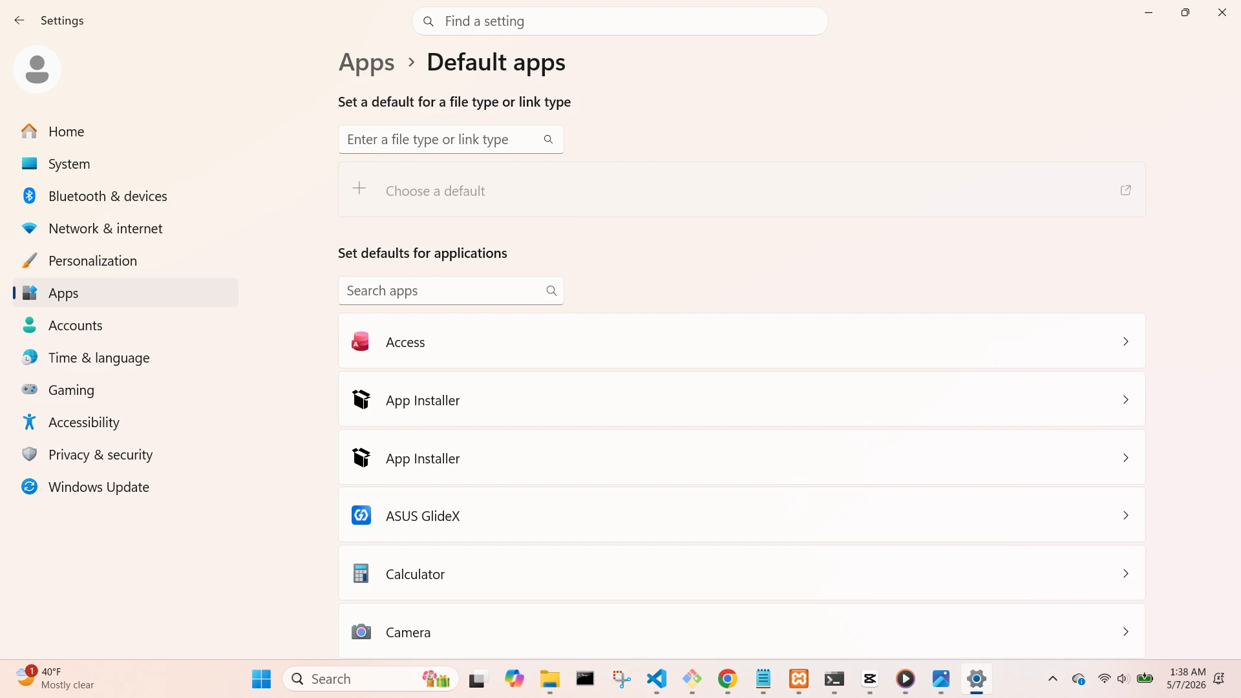Image resolution: width=1241 pixels, height=698 pixels.
Task: Click the Camera app icon
Action: 361,631
